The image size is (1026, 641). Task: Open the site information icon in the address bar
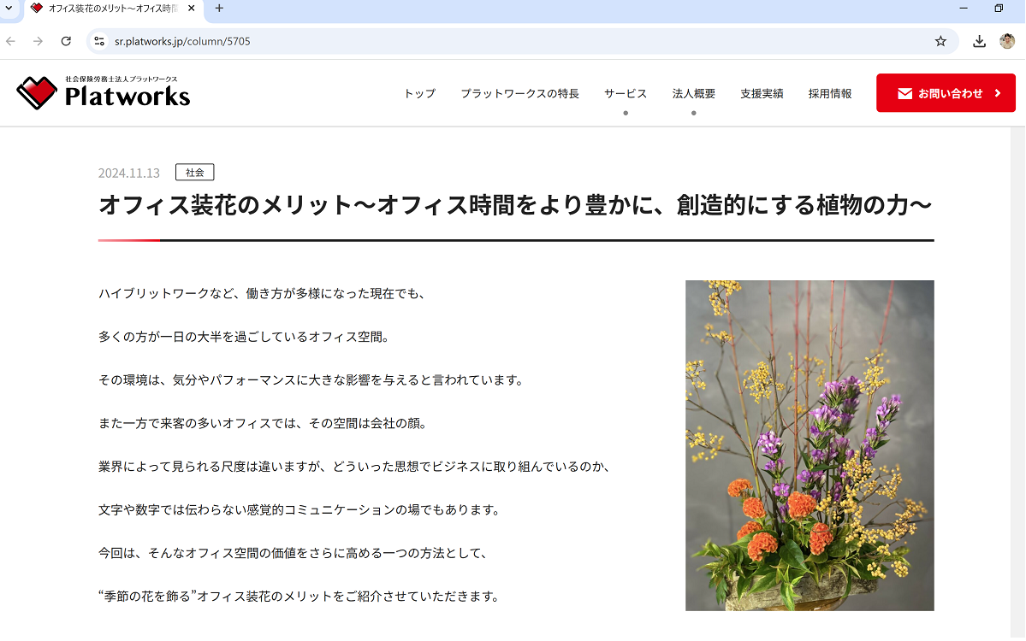(99, 41)
